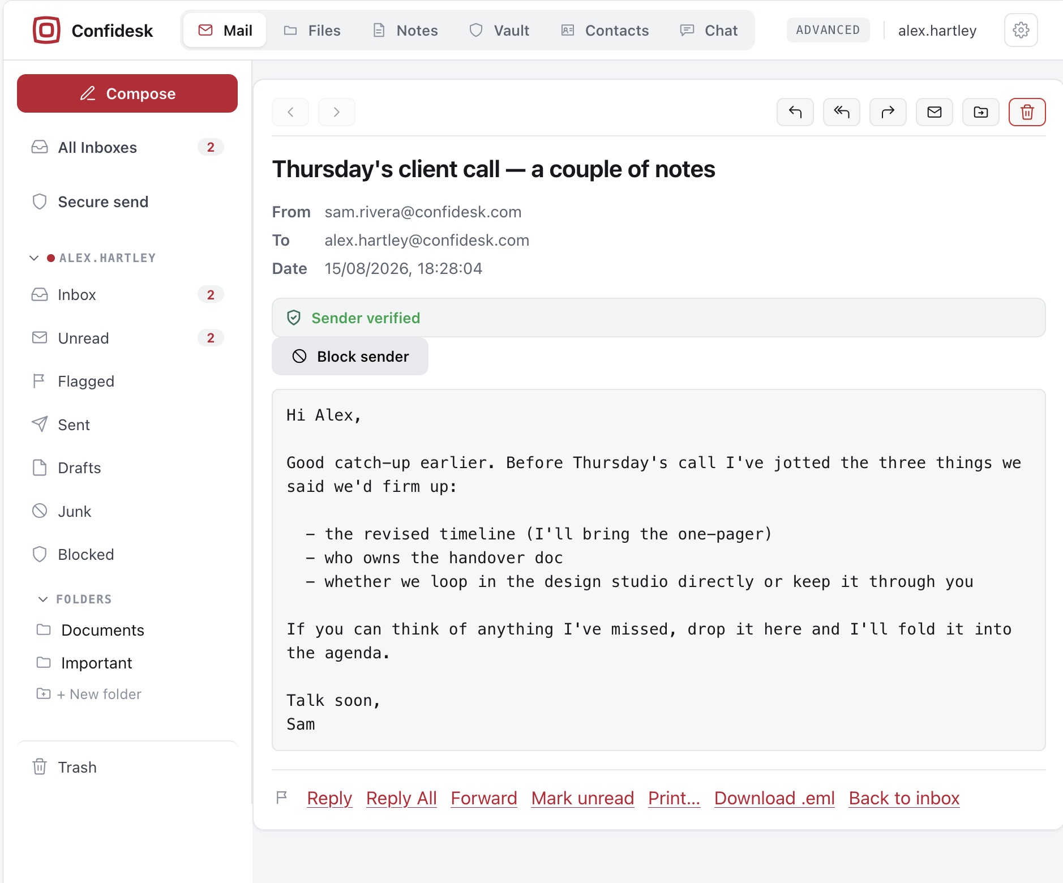Click the Print… link
This screenshot has height=883, width=1063.
tap(674, 798)
